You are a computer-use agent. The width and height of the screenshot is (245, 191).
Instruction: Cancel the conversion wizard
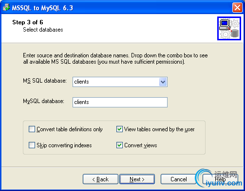pyautogui.click(x=179, y=179)
